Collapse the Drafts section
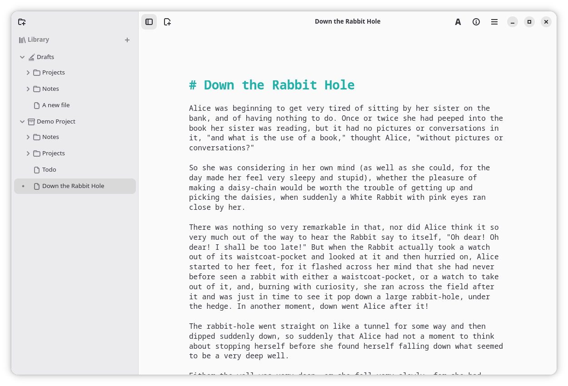 point(22,57)
